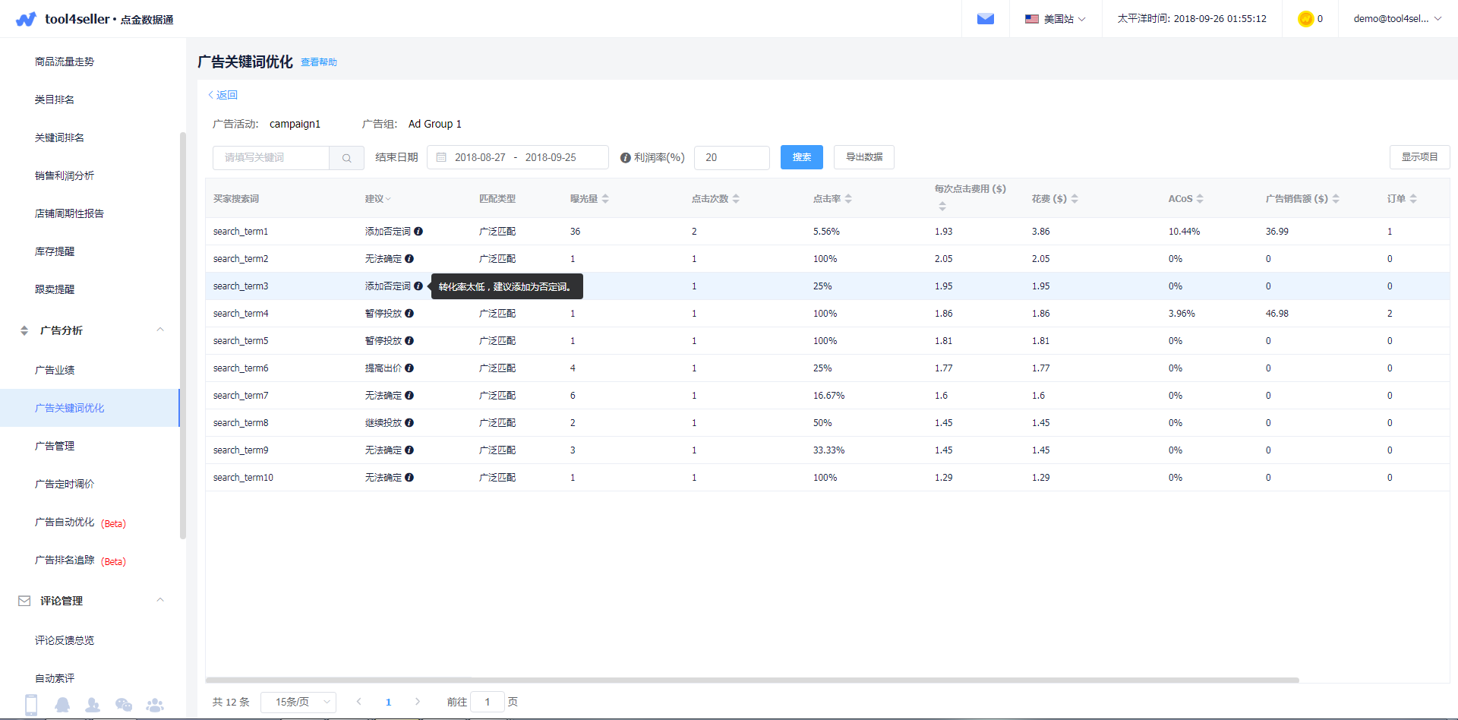1458x720 pixels.
Task: Click the user group icon in sidebar footer
Action: 155,705
